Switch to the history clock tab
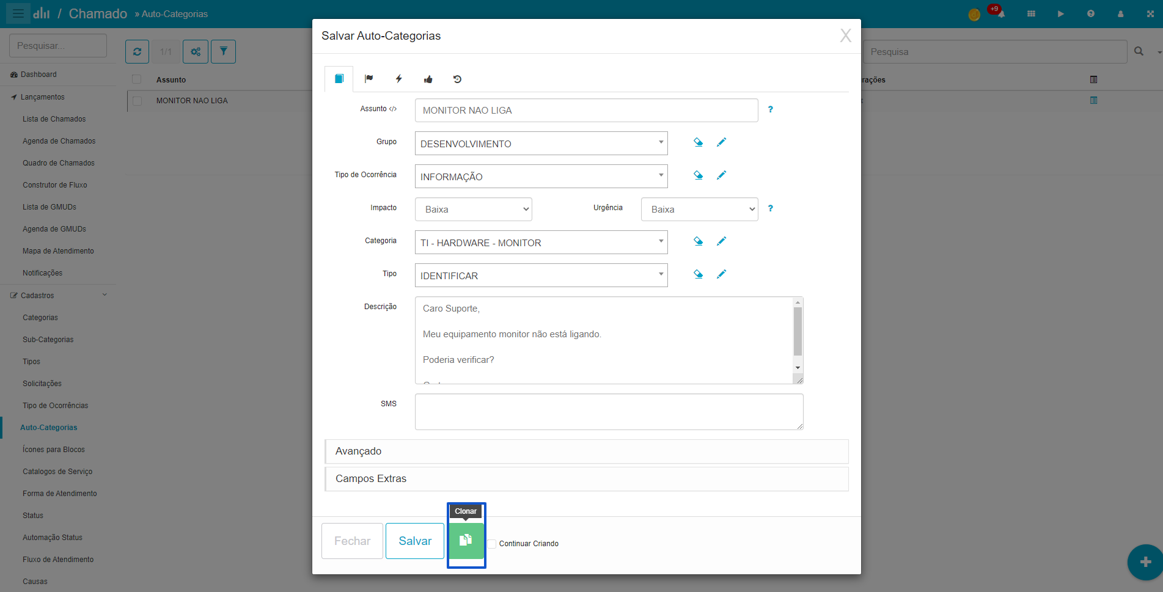Image resolution: width=1163 pixels, height=592 pixels. pyautogui.click(x=457, y=79)
